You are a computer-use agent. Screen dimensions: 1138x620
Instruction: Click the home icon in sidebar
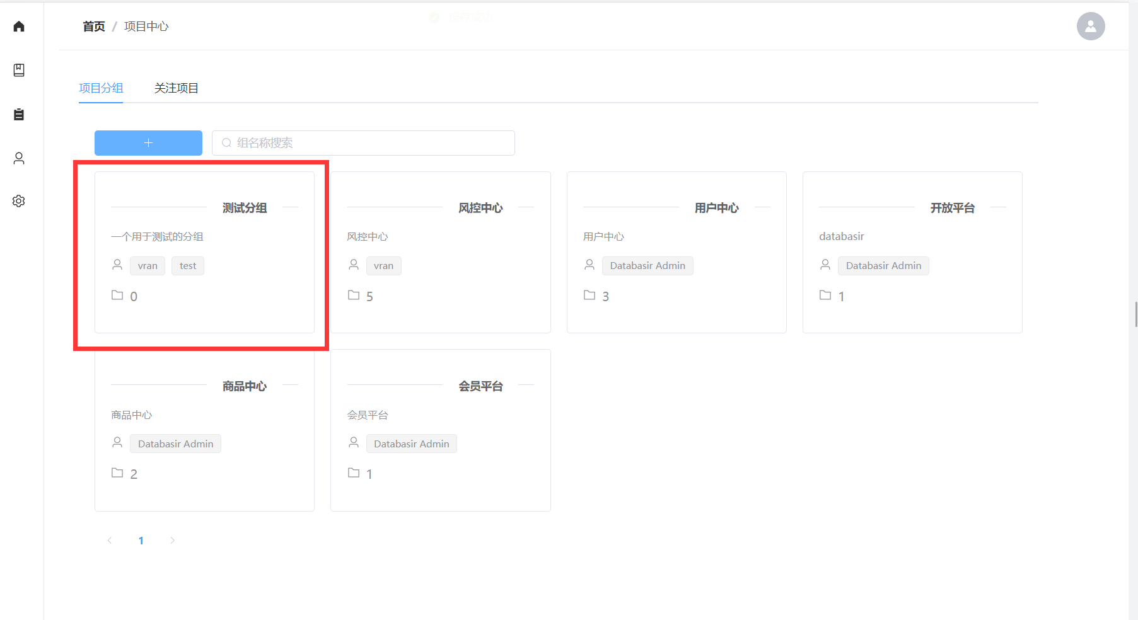[x=19, y=26]
